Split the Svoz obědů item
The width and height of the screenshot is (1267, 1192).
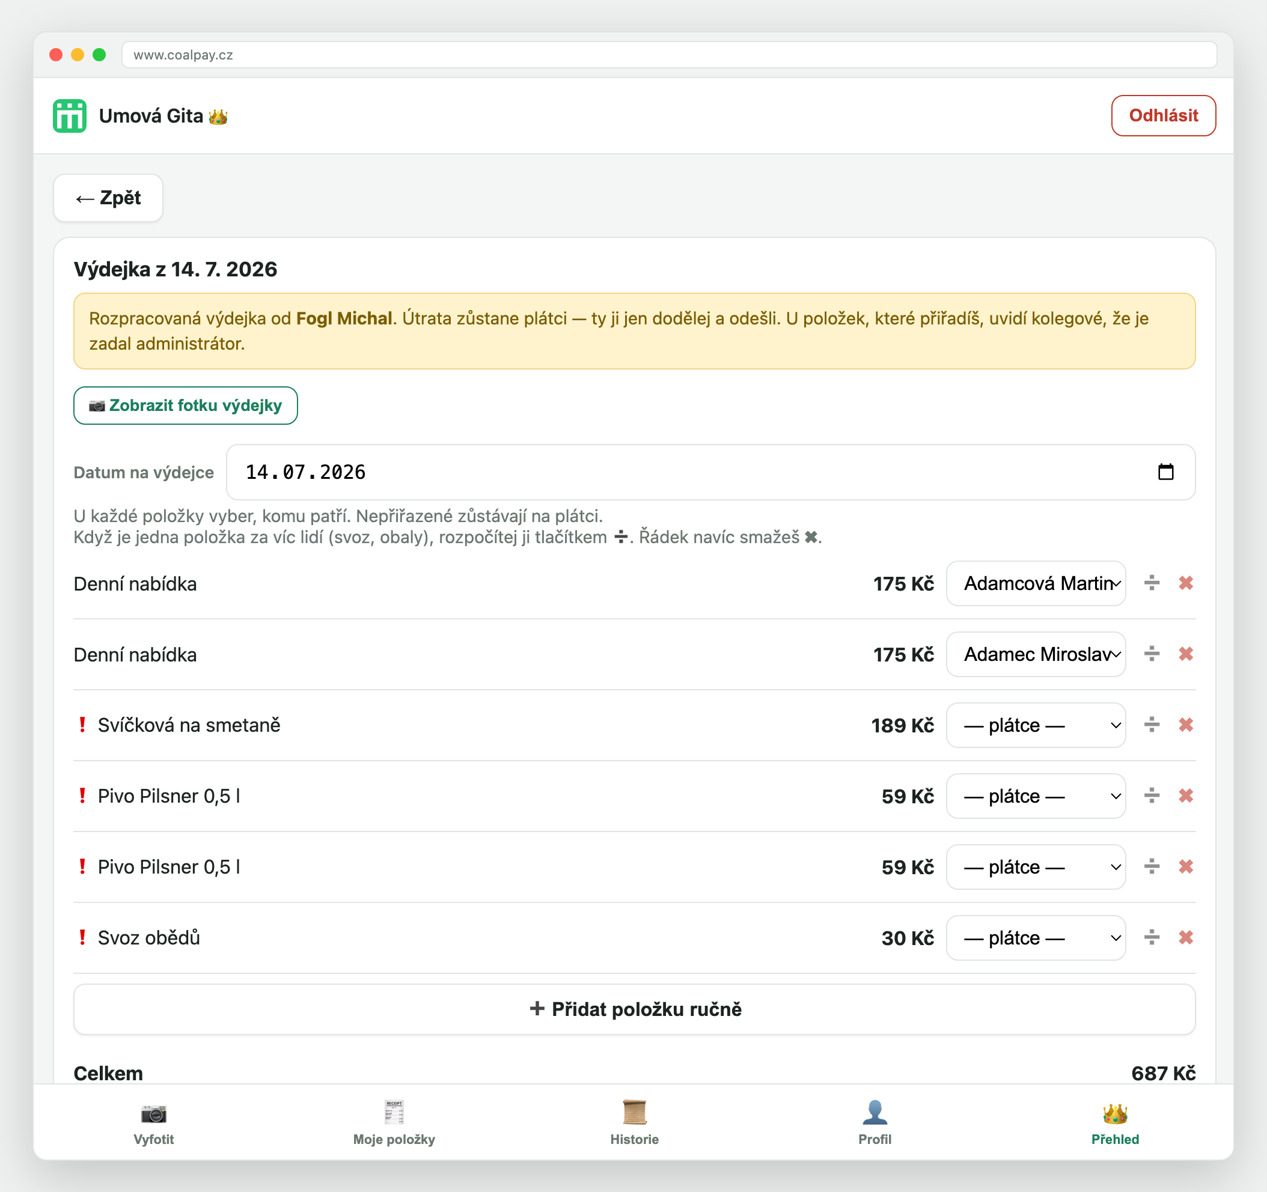click(x=1152, y=938)
